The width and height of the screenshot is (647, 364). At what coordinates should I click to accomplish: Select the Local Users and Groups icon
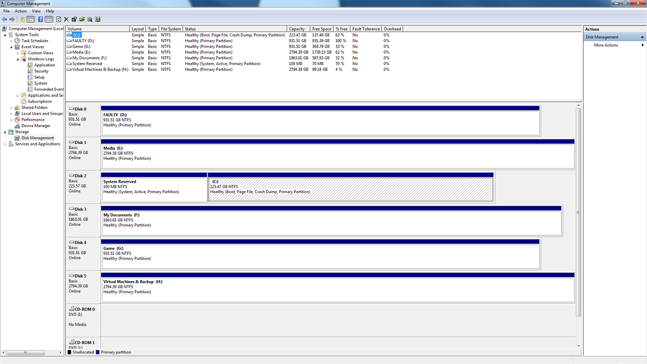[18, 114]
